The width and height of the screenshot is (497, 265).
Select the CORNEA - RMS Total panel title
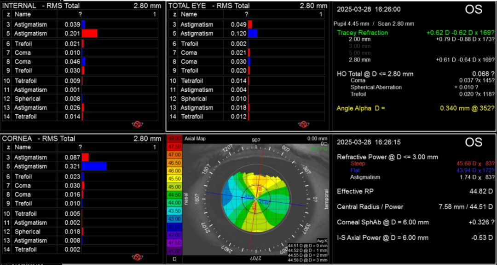[x=39, y=139]
